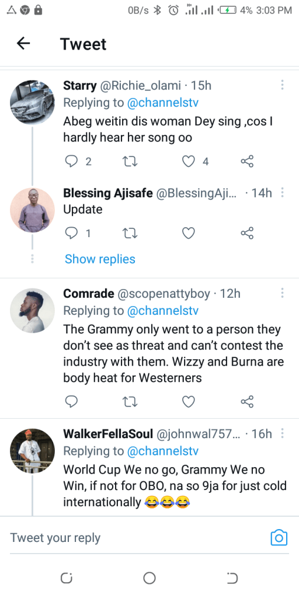The image size is (299, 598).
Task: Open the reply bubble on Starry's tweet
Action: coord(71,162)
